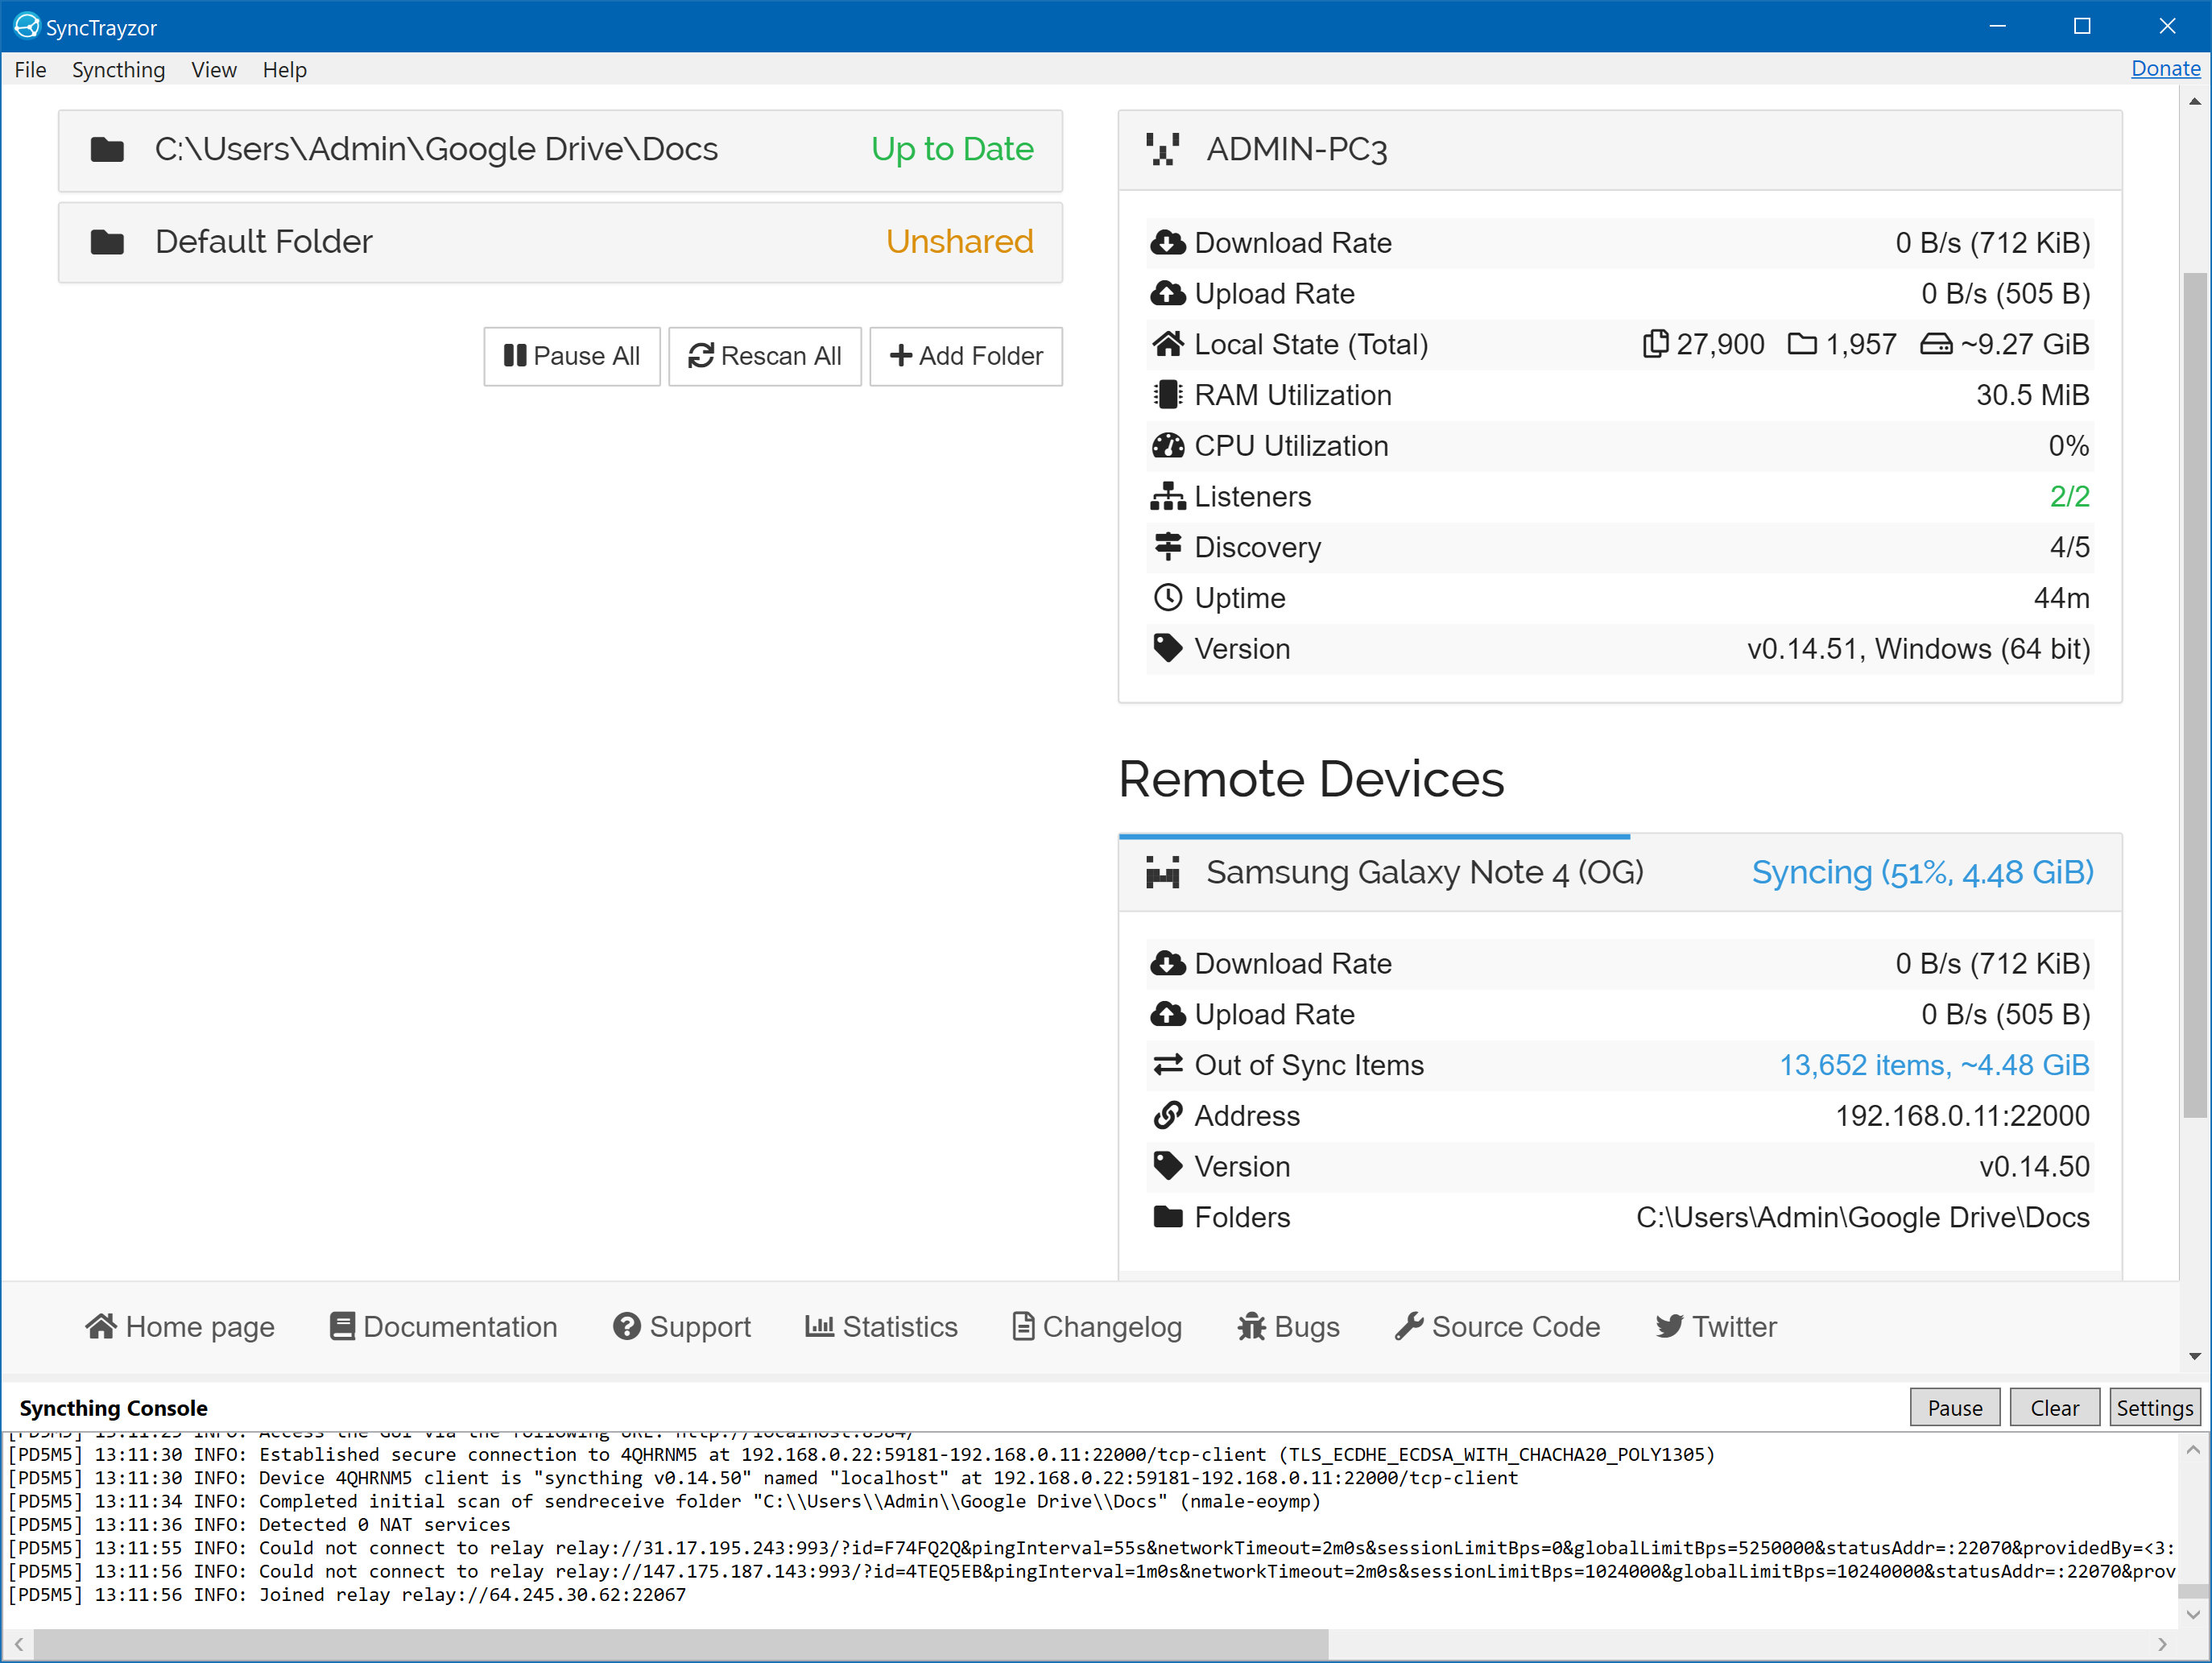Screen dimensions: 2212x1663
Task: Click the files count icon next to 27,900
Action: tap(1655, 344)
